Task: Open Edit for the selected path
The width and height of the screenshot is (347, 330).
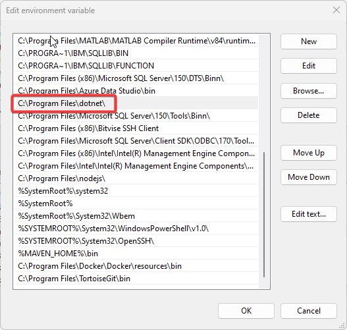Action: coord(309,66)
